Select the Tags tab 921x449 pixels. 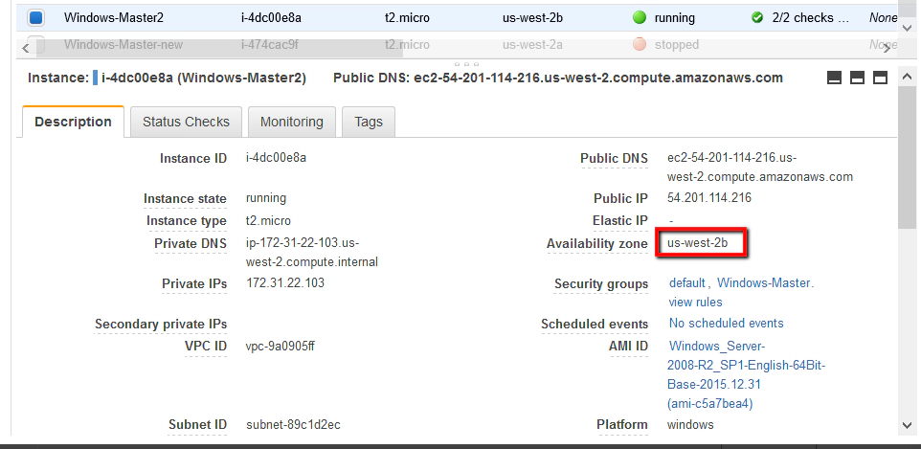click(368, 122)
